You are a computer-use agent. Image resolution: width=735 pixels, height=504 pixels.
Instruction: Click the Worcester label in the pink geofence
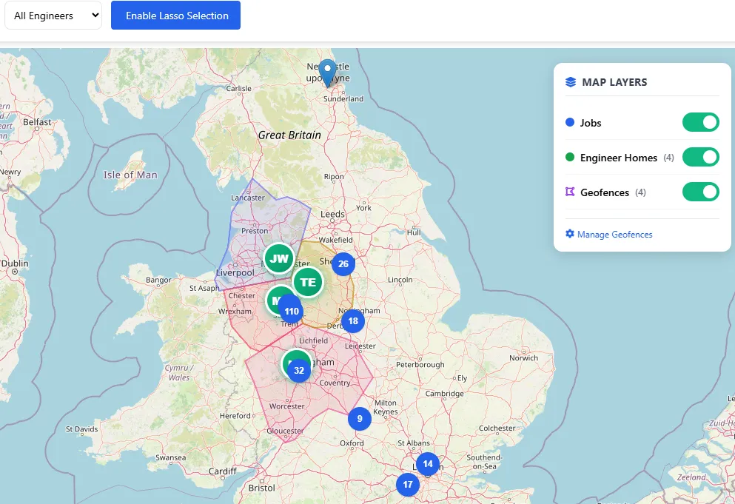287,406
